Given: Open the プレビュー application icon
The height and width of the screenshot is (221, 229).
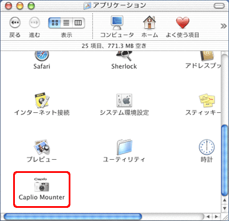Looking at the screenshot, I should (42, 147).
